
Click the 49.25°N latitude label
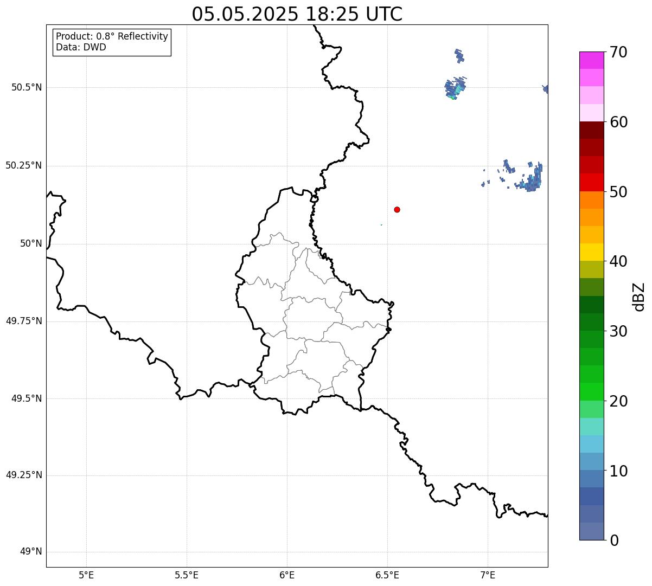click(x=24, y=475)
